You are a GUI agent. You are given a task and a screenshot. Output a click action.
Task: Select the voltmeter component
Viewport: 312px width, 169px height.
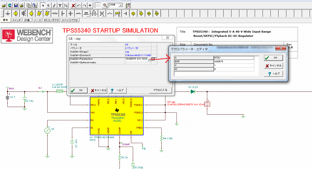pos(39,13)
